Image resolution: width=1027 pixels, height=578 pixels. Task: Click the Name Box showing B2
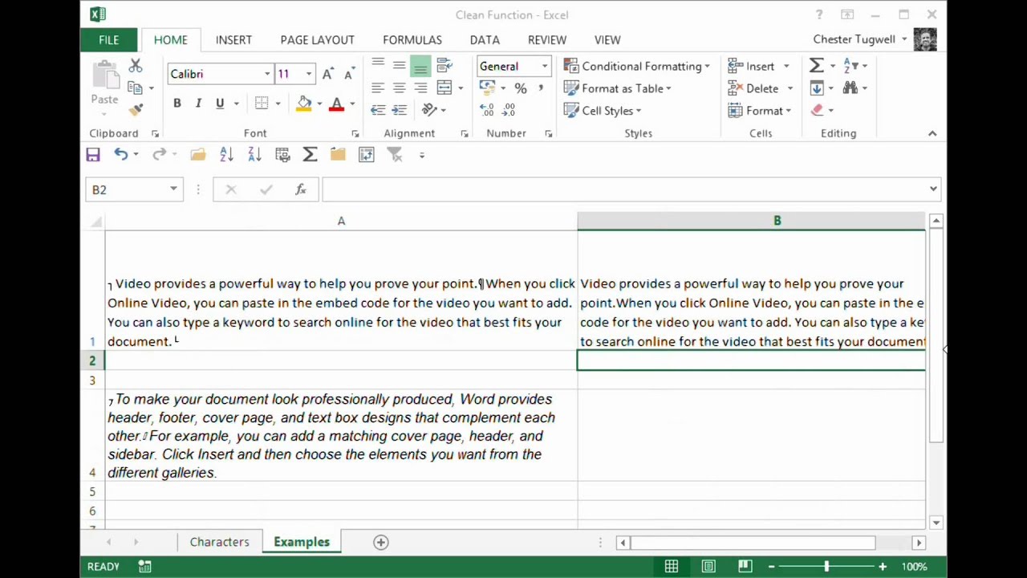[133, 189]
